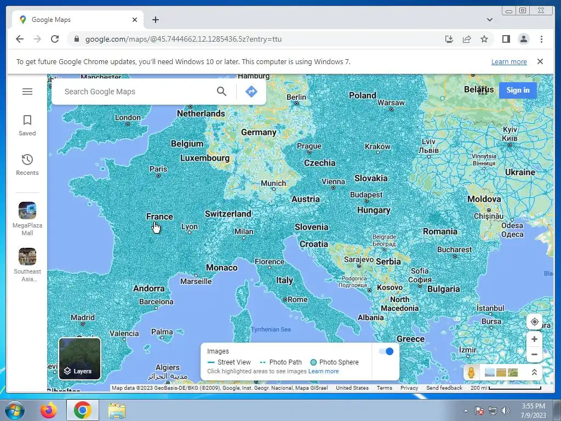The width and height of the screenshot is (561, 421).
Task: Follow the Learn more link in Images panel
Action: (x=323, y=371)
